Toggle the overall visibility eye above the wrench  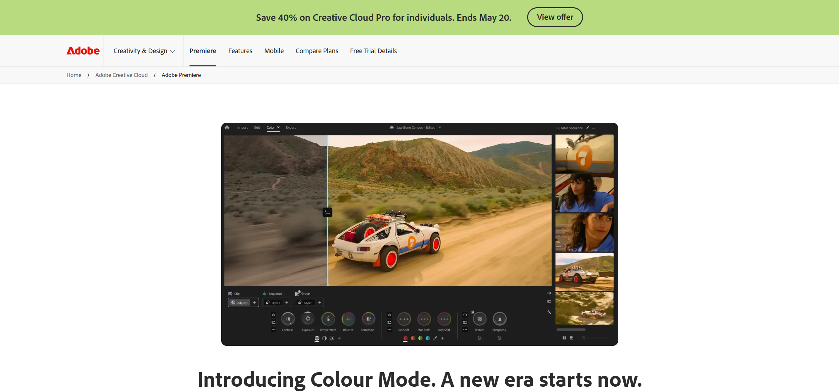(549, 293)
